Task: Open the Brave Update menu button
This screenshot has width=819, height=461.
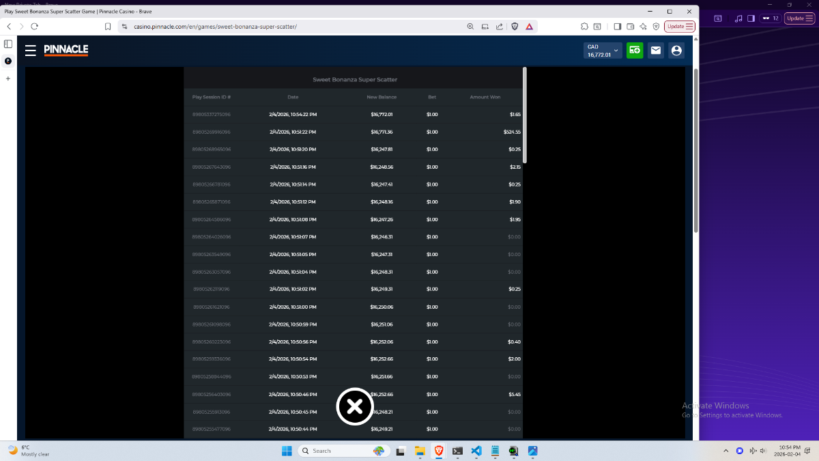Action: pos(680,27)
